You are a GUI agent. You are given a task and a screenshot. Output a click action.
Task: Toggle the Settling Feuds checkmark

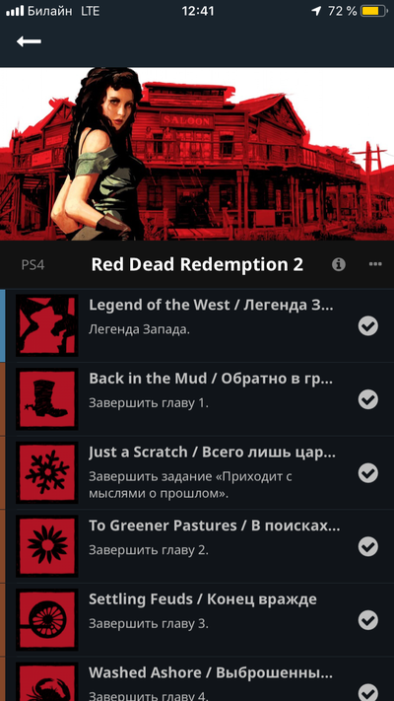coord(368,620)
